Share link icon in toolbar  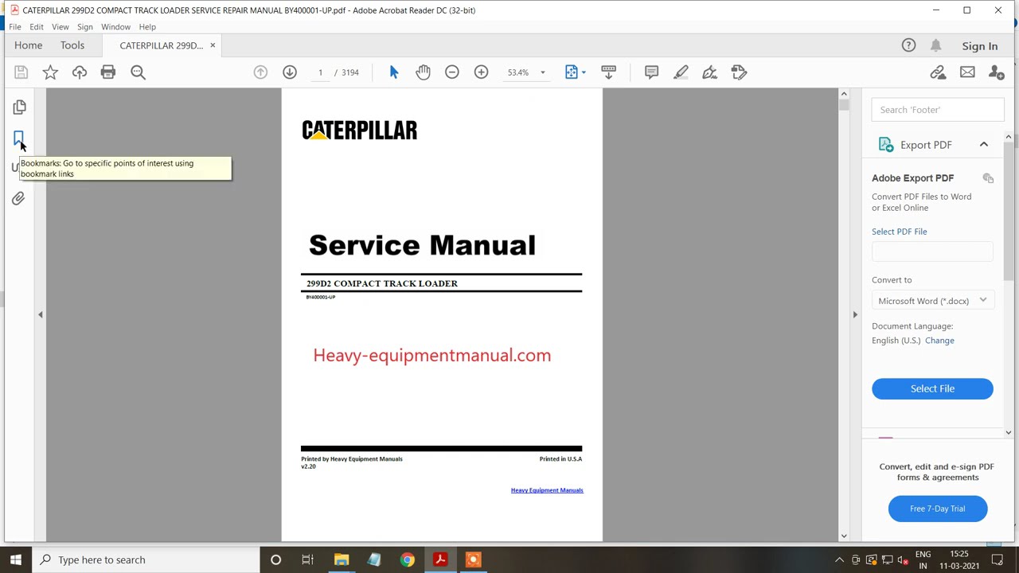click(x=938, y=72)
